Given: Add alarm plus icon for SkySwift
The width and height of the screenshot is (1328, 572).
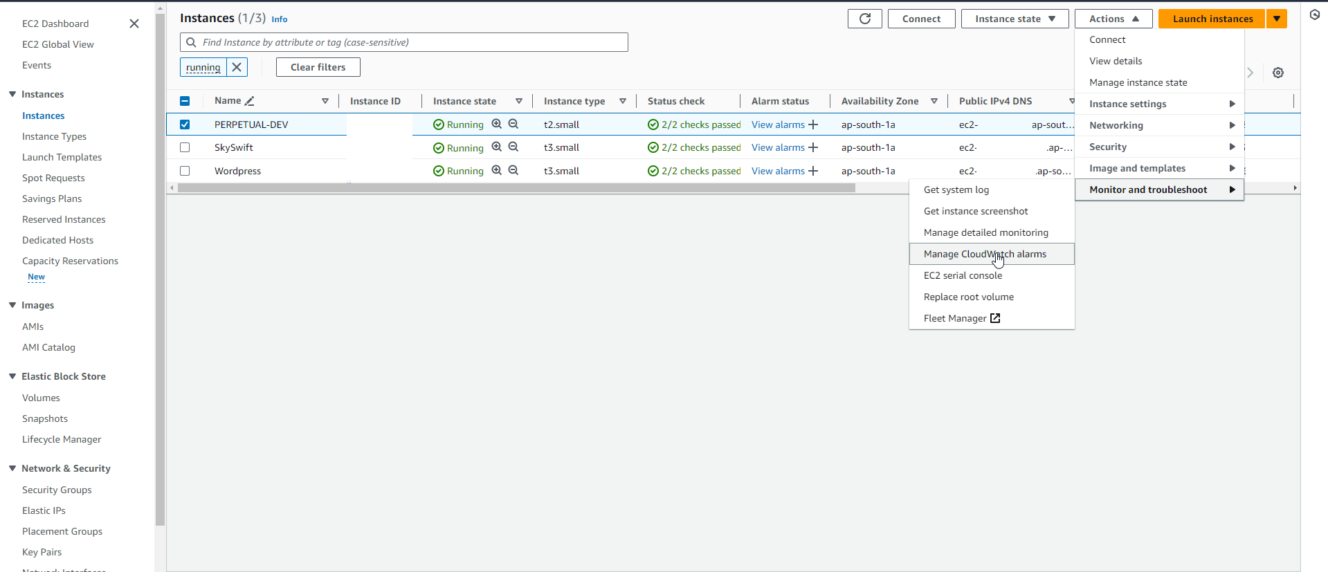Looking at the screenshot, I should 813,147.
